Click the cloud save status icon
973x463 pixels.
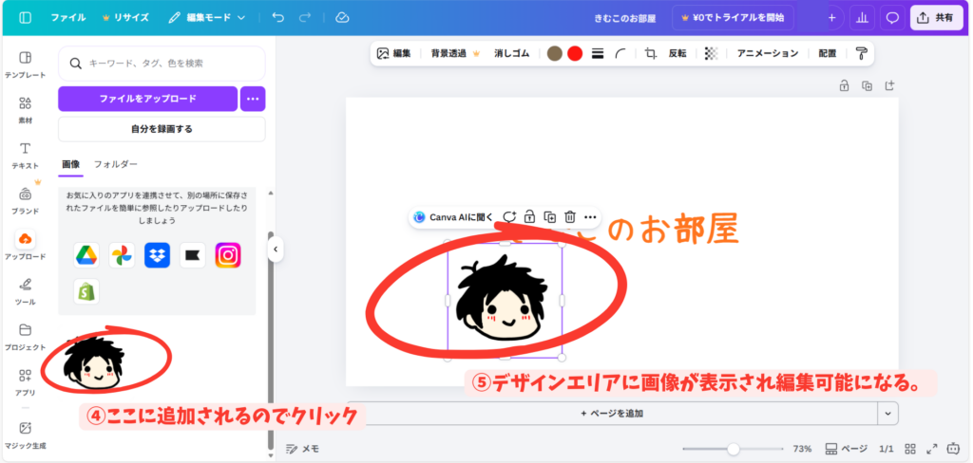click(342, 17)
